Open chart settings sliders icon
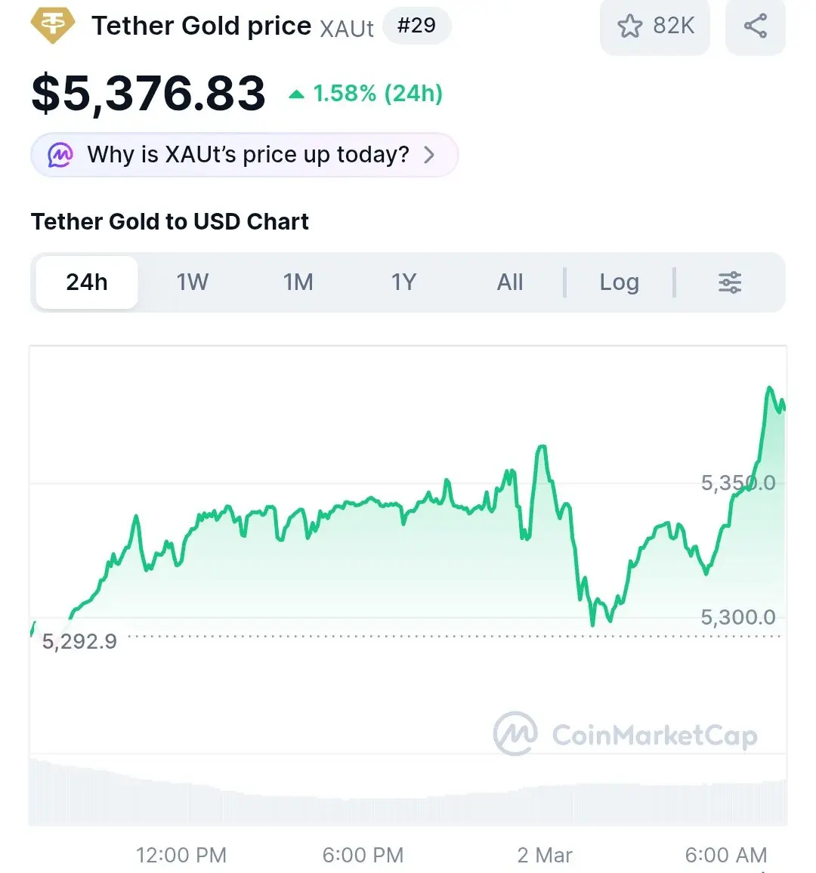816x873 pixels. [729, 282]
